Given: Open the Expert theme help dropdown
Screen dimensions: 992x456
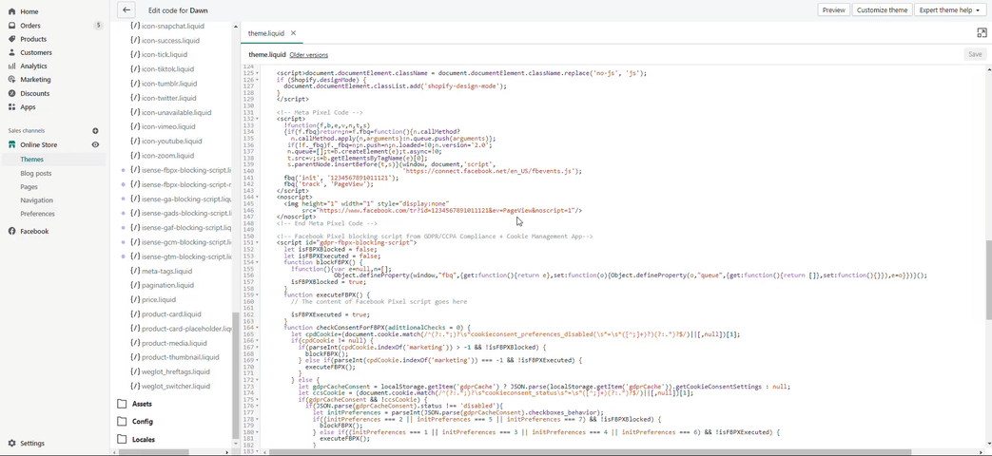Looking at the screenshot, I should [950, 9].
